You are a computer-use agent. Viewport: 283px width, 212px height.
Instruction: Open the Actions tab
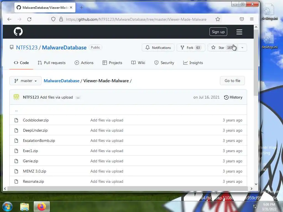(84, 63)
